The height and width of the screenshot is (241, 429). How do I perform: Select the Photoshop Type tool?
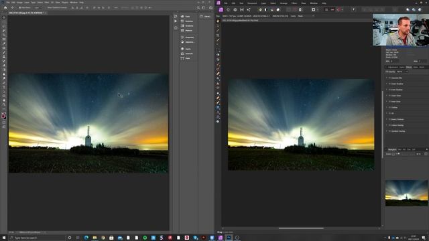click(x=4, y=87)
